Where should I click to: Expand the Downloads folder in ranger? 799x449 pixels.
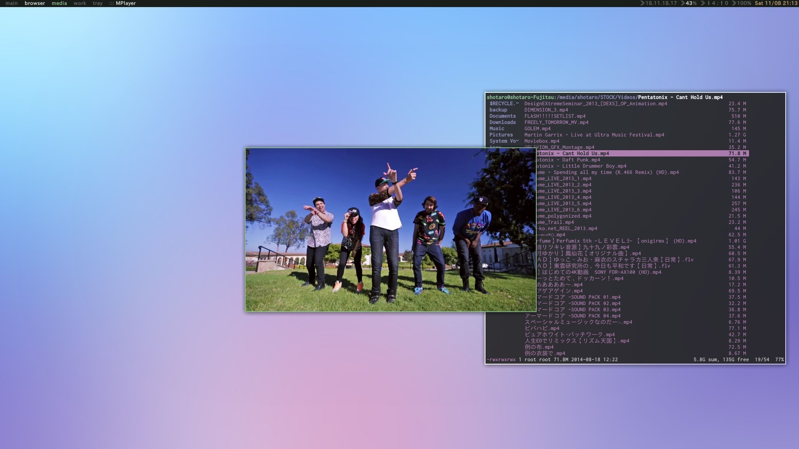[x=503, y=122]
